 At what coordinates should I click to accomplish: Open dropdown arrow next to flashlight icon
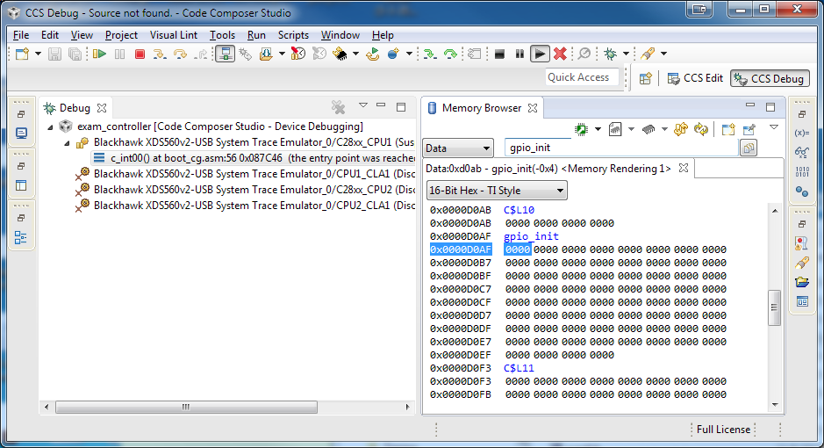coord(663,54)
